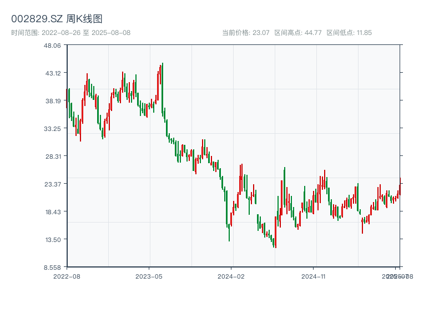Screen dimensions: 444x333
Task: Click the 2024-02 x-axis date label
Action: pyautogui.click(x=231, y=276)
